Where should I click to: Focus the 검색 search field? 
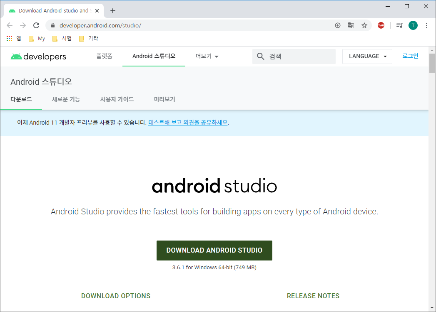[294, 57]
